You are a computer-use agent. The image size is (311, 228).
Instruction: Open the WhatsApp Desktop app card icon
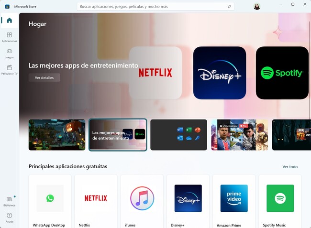(50, 198)
